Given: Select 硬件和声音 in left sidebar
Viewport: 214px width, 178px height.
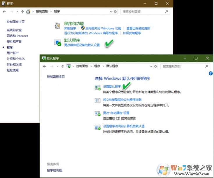Looking at the screenshot, I should (14, 42).
